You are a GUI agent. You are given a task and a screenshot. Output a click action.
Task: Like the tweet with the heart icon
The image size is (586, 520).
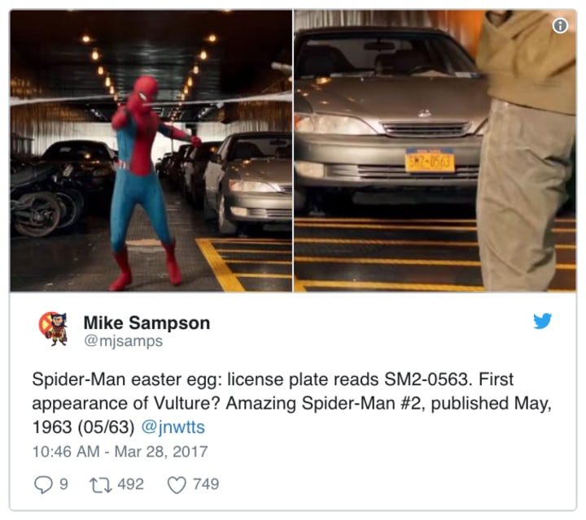click(x=177, y=485)
